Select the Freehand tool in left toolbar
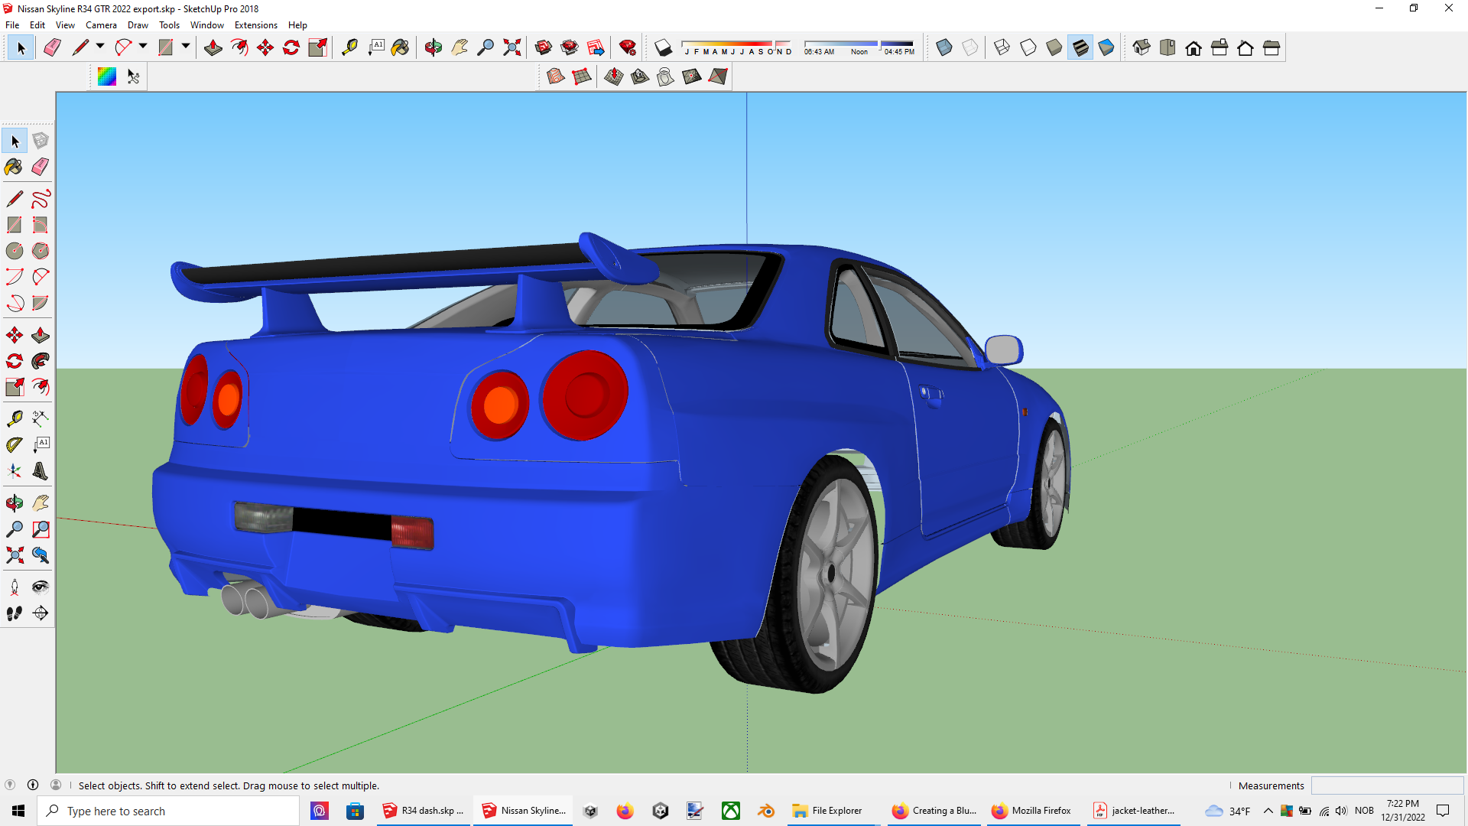 [x=41, y=199]
